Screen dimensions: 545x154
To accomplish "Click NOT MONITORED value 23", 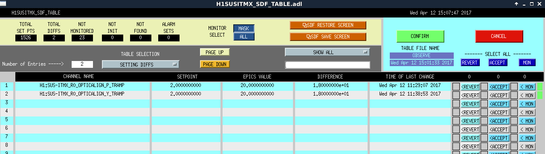I will [82, 38].
